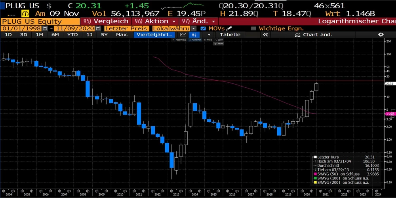This screenshot has height=198, width=396.
Task: Click the Tabelle button
Action: pyautogui.click(x=230, y=35)
